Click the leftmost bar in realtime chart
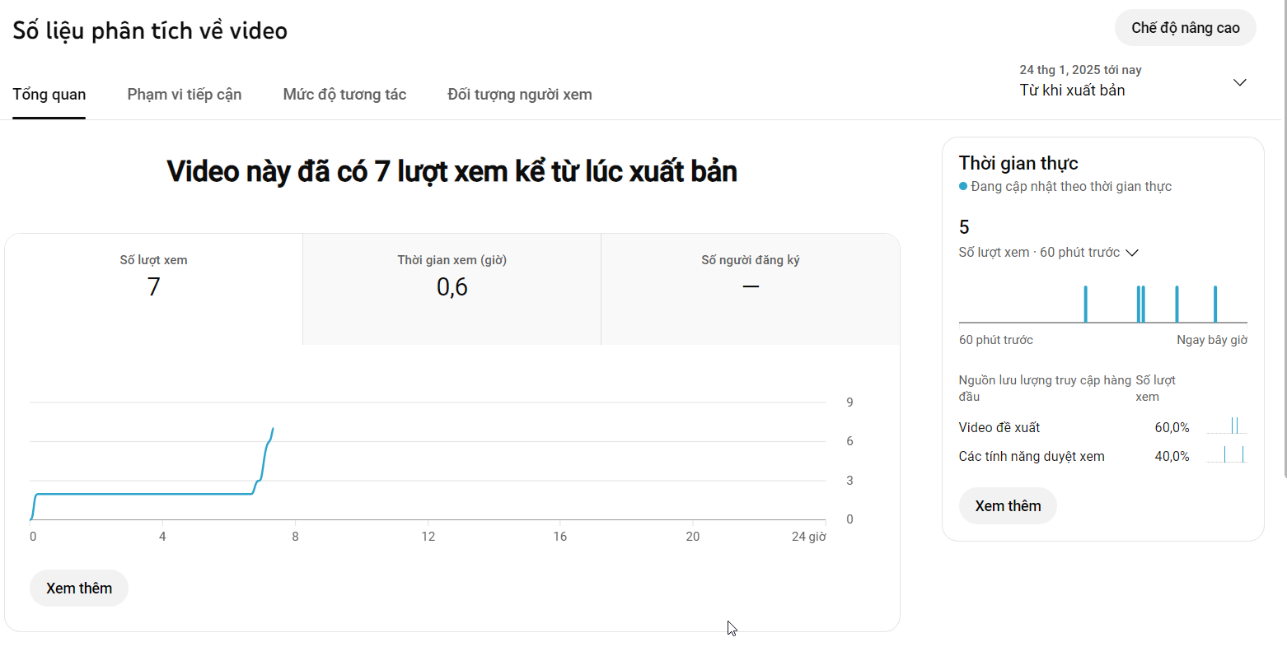Viewport: 1287px width, 656px height. coord(1086,305)
